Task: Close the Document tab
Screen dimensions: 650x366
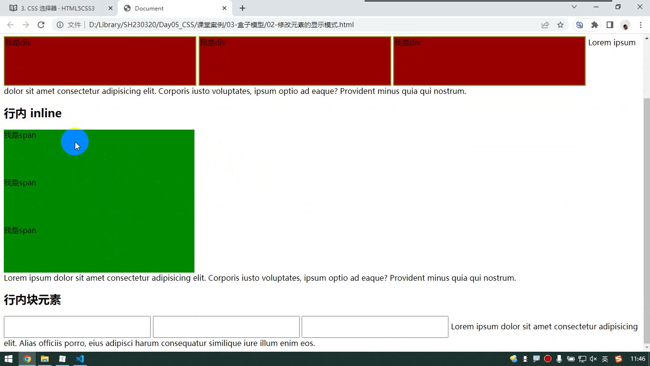Action: coord(224,8)
